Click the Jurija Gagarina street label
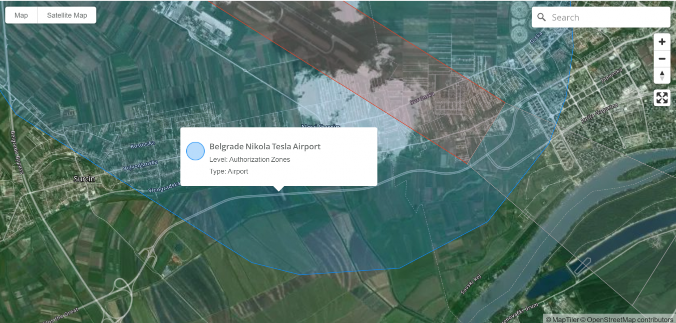 599,113
